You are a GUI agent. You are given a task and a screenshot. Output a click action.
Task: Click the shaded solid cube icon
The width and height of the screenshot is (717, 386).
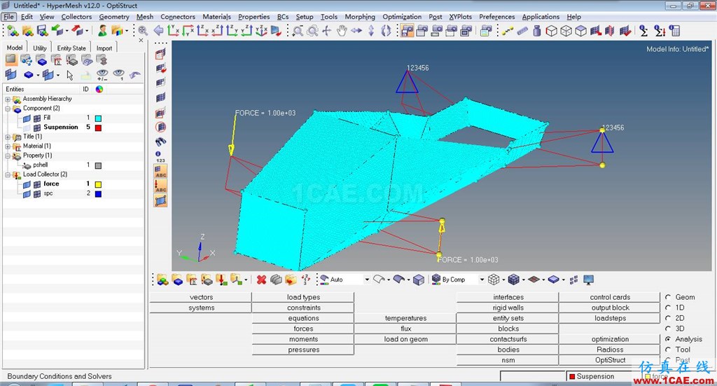tap(419, 280)
